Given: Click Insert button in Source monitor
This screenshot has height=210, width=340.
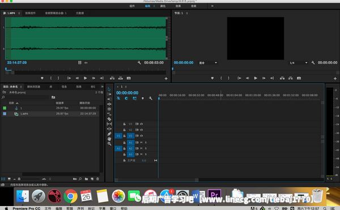Looking at the screenshot, I should tap(112, 78).
